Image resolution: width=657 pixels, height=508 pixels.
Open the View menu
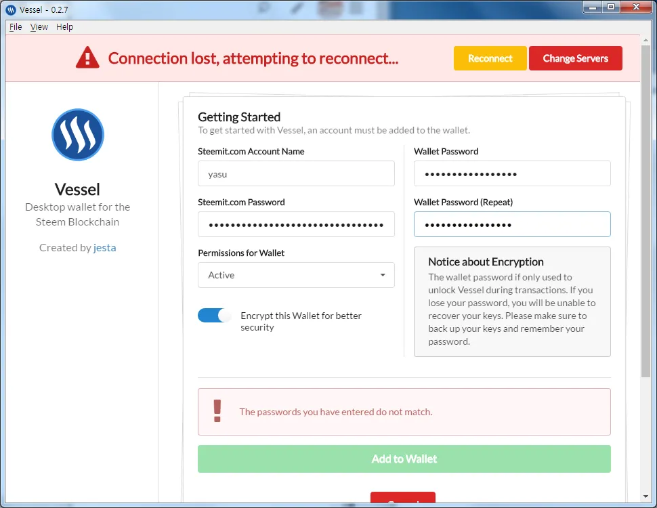(x=39, y=27)
